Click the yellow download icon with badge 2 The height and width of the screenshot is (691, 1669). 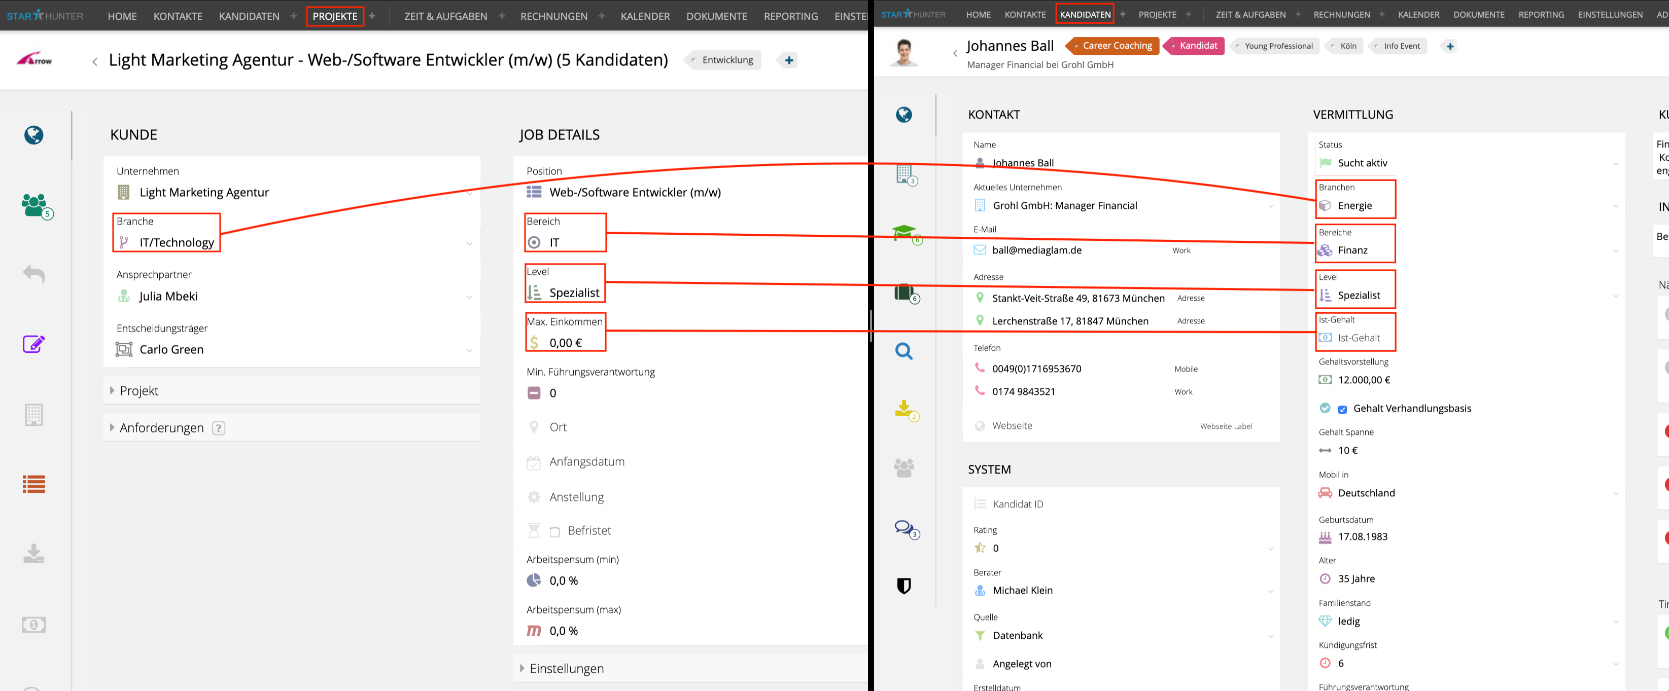click(905, 409)
